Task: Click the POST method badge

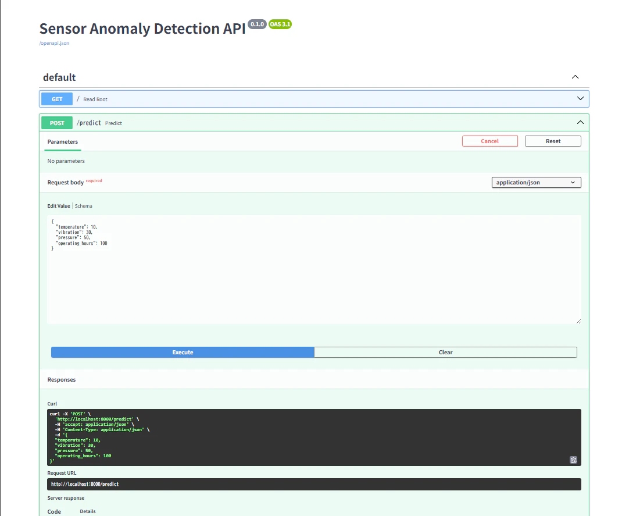Action: coord(57,123)
